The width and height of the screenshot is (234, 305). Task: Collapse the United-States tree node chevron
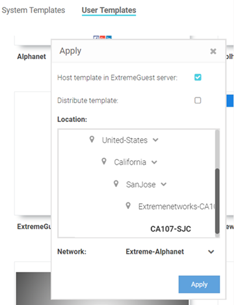pos(155,140)
